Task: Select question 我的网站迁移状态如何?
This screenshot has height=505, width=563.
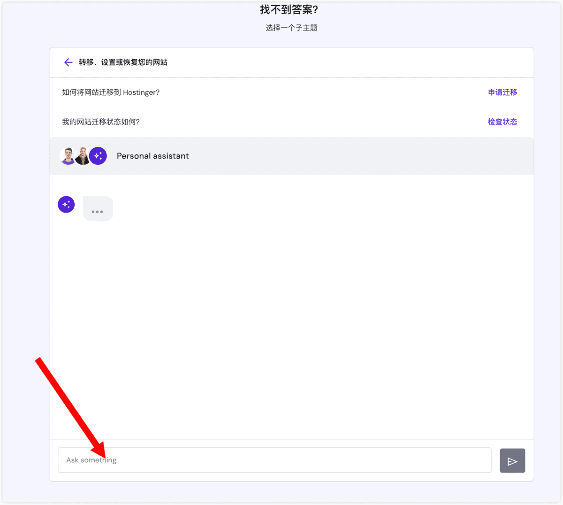Action: point(101,122)
